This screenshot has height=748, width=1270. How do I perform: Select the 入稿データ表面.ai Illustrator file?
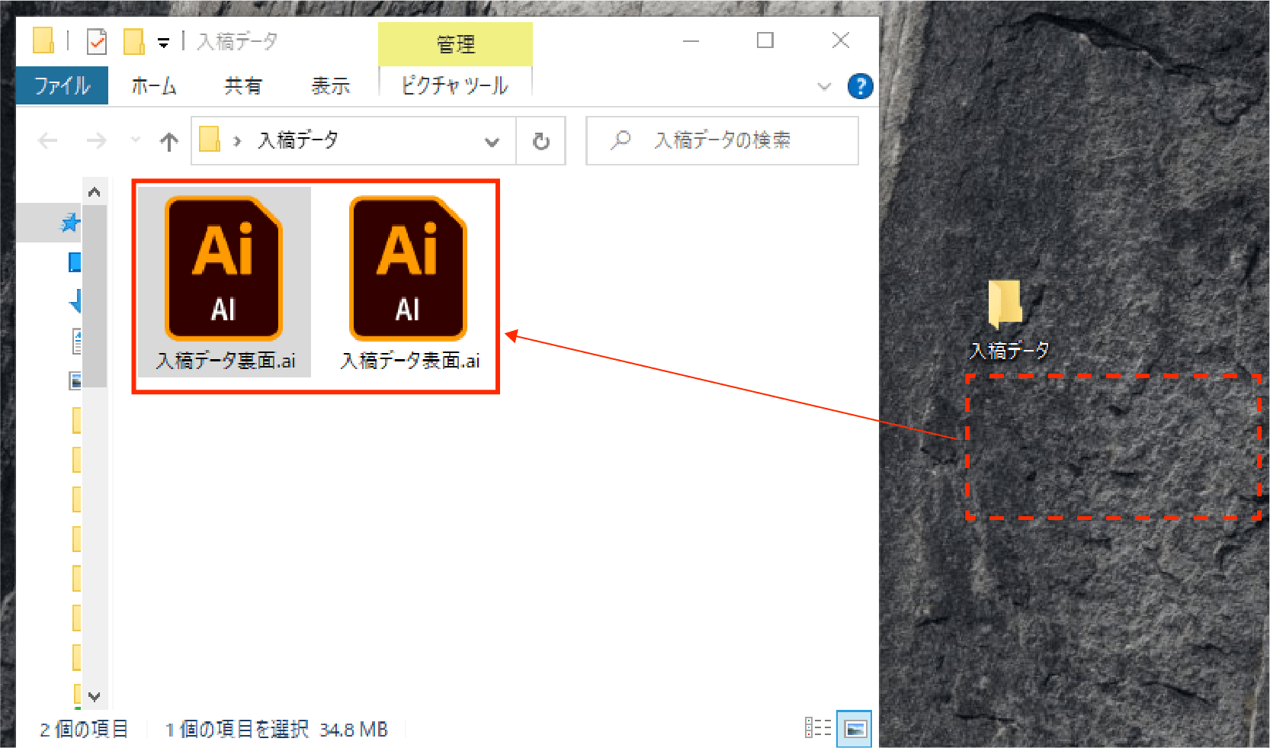409,282
